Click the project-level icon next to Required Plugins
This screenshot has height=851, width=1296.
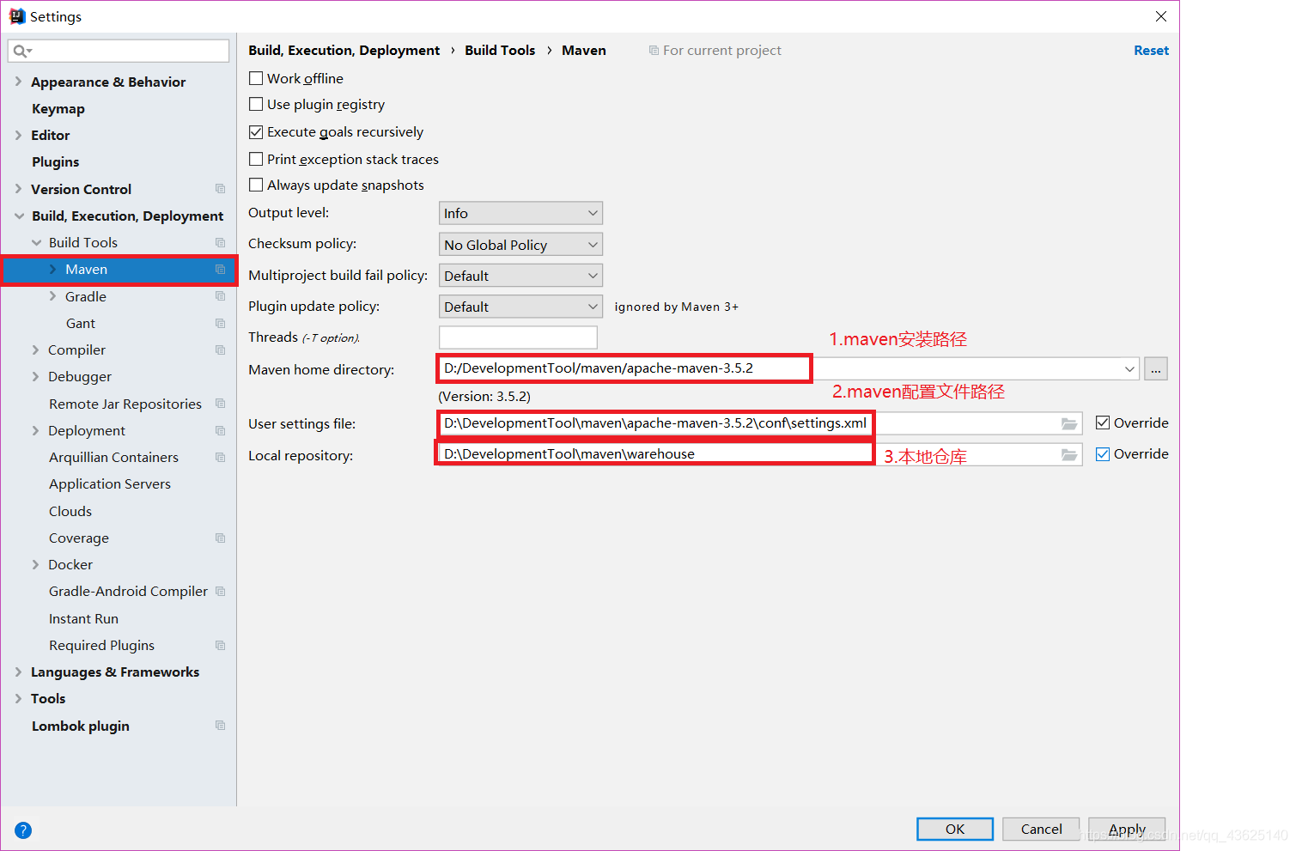coord(221,645)
